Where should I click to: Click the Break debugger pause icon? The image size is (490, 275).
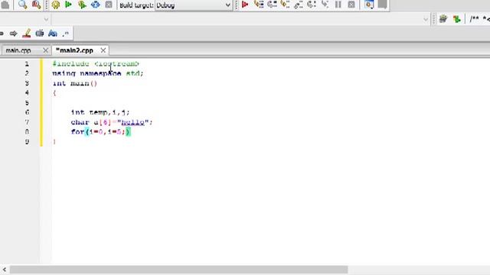[338, 5]
